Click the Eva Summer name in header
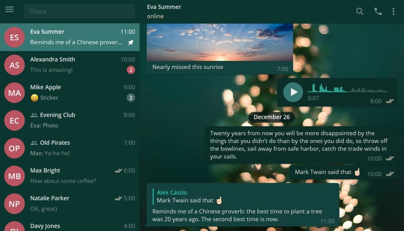Viewport: 404px width, 231px height. click(164, 7)
